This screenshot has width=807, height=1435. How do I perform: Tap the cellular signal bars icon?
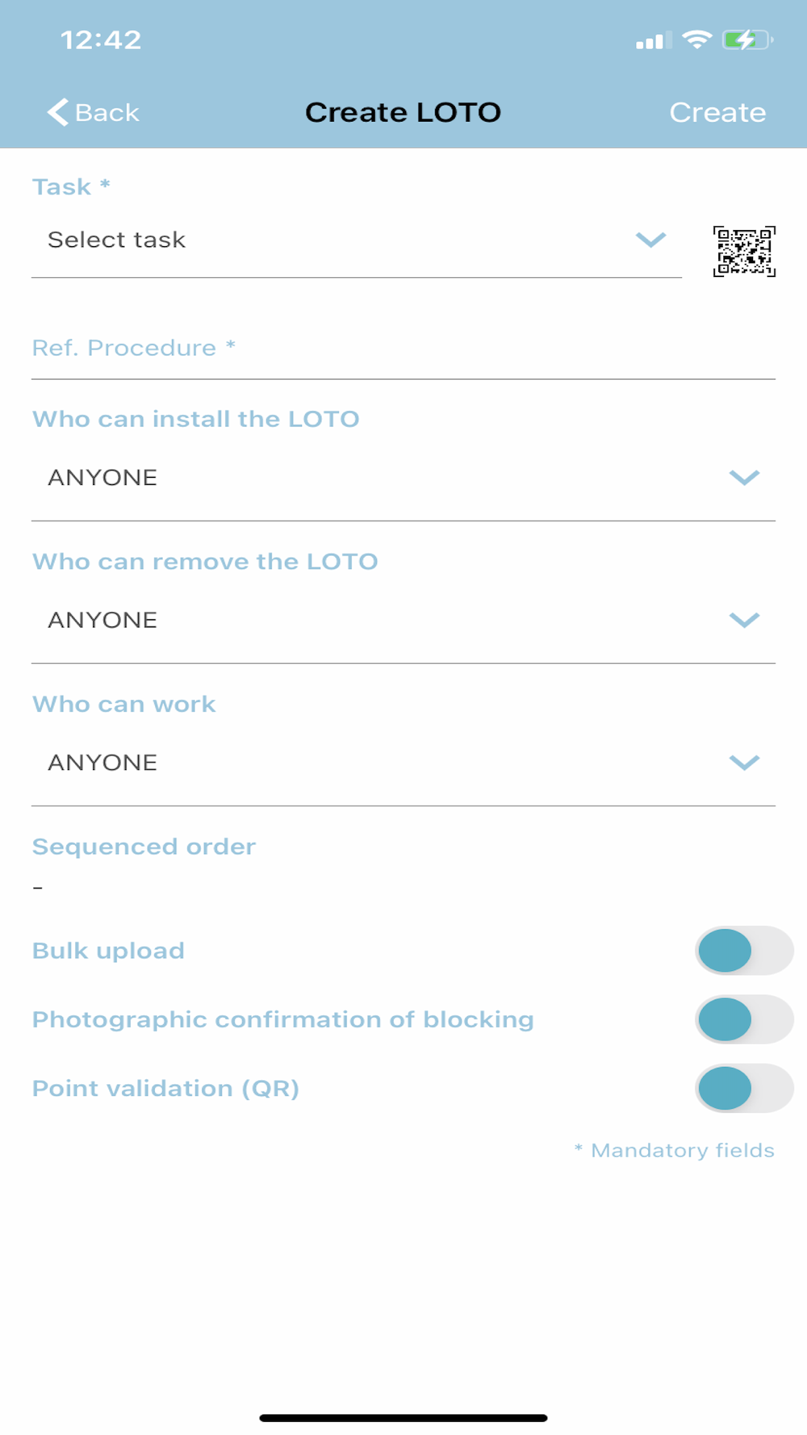pyautogui.click(x=653, y=40)
